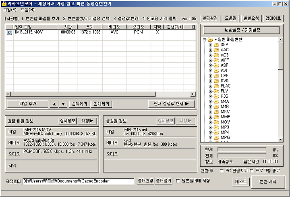Screen dimensions: 290x197
Task: Click 현재 설정값 변경 button
Action: point(172,104)
